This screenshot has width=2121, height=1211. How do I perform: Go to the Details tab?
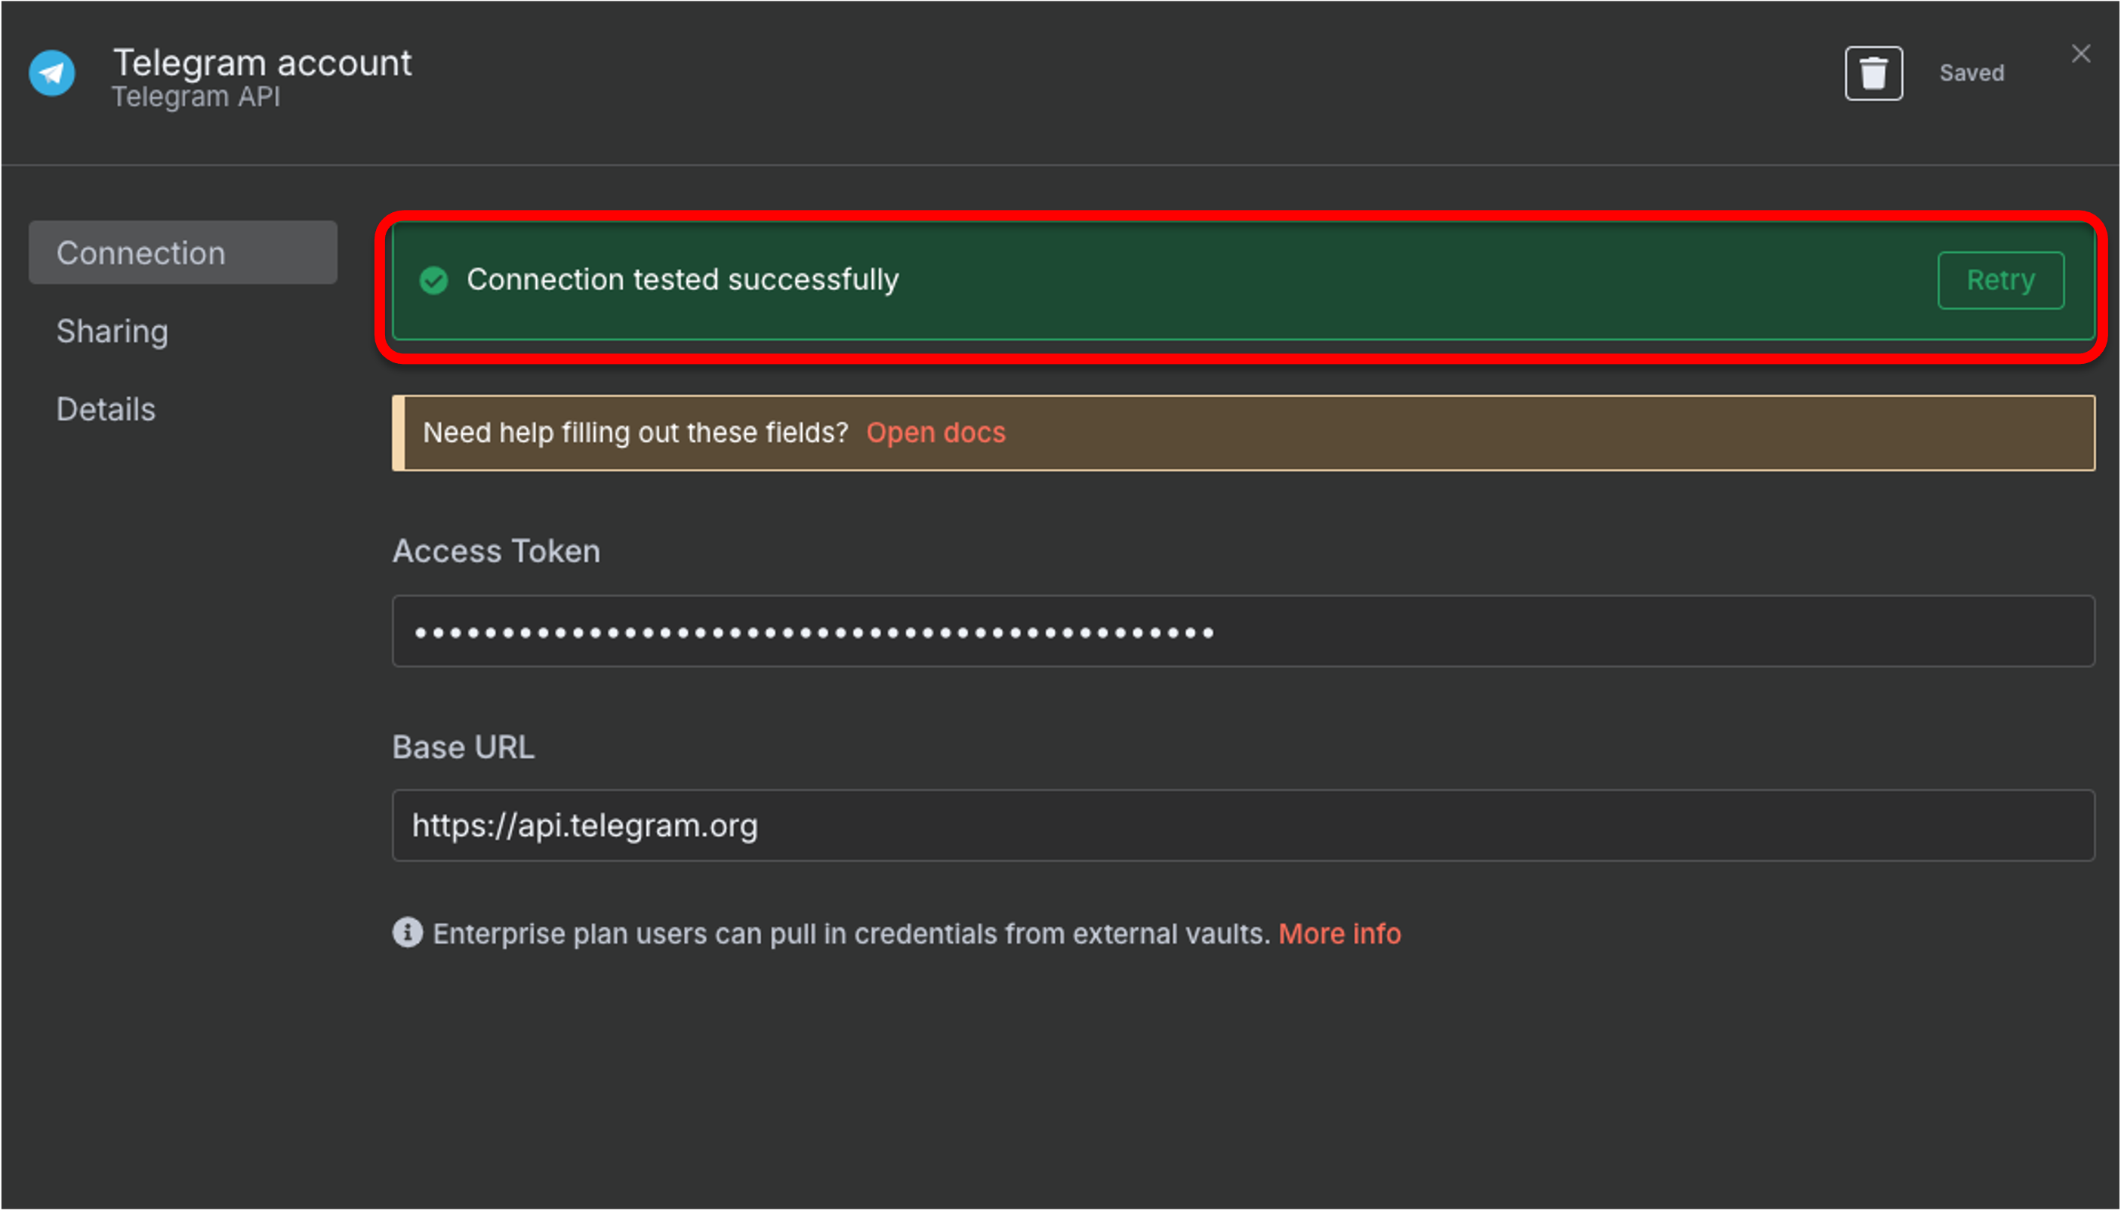pyautogui.click(x=106, y=409)
